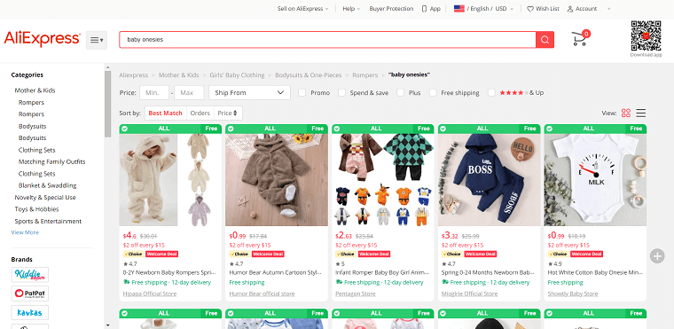674x329 pixels.
Task: Visit Showtly Baby Store link
Action: (x=573, y=294)
